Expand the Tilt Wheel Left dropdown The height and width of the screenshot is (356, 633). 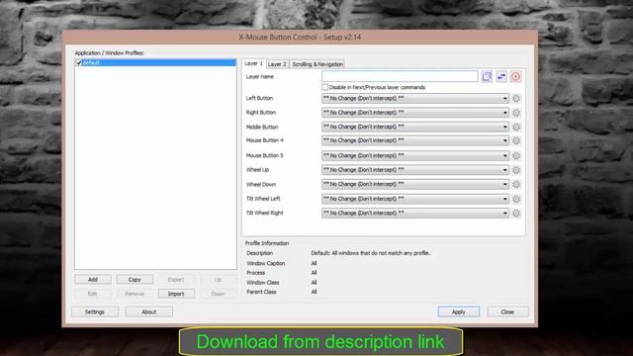point(415,199)
